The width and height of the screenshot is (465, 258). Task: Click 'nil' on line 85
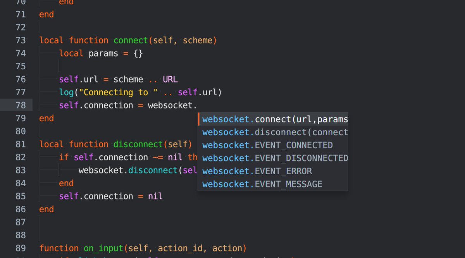click(x=155, y=196)
